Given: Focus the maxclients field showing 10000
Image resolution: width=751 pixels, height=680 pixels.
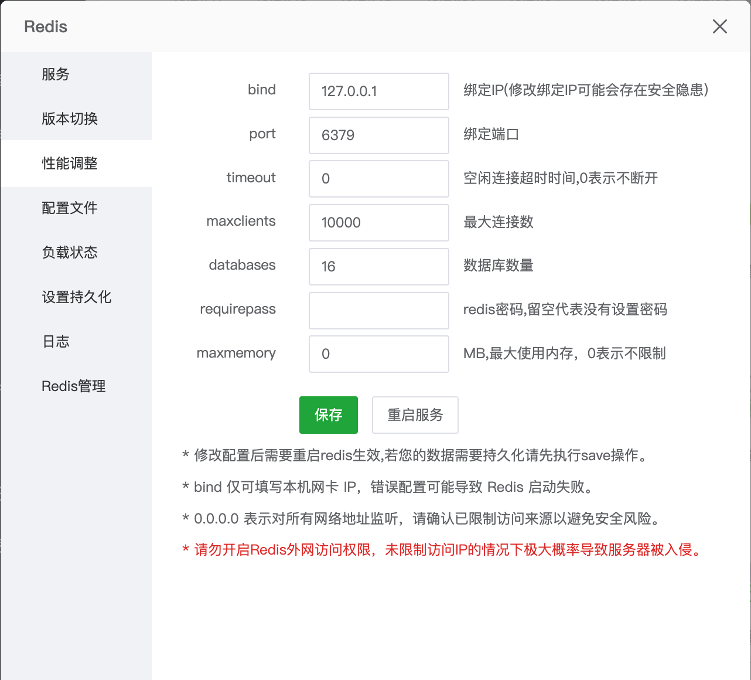Looking at the screenshot, I should [379, 223].
